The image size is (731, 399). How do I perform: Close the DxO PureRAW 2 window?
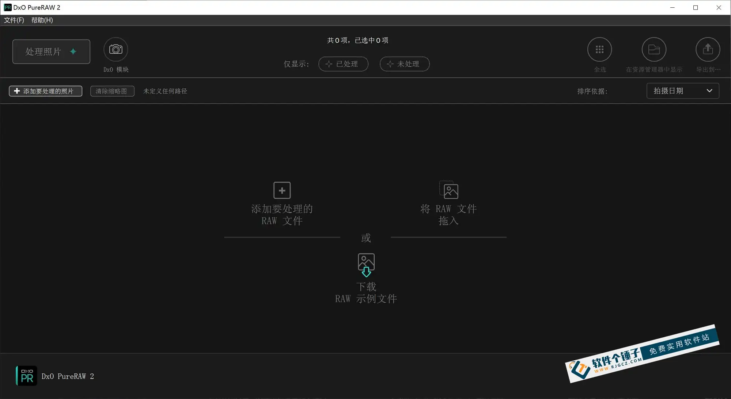(x=719, y=7)
